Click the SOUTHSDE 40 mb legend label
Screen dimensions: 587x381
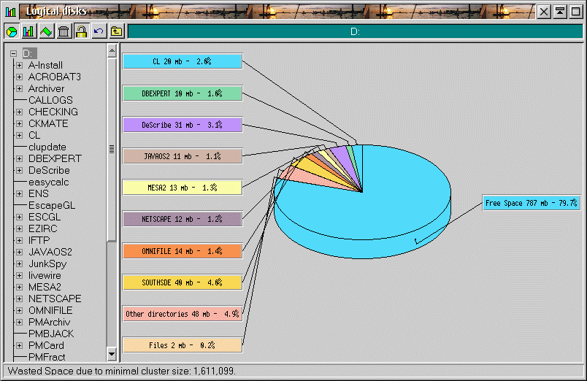(182, 282)
